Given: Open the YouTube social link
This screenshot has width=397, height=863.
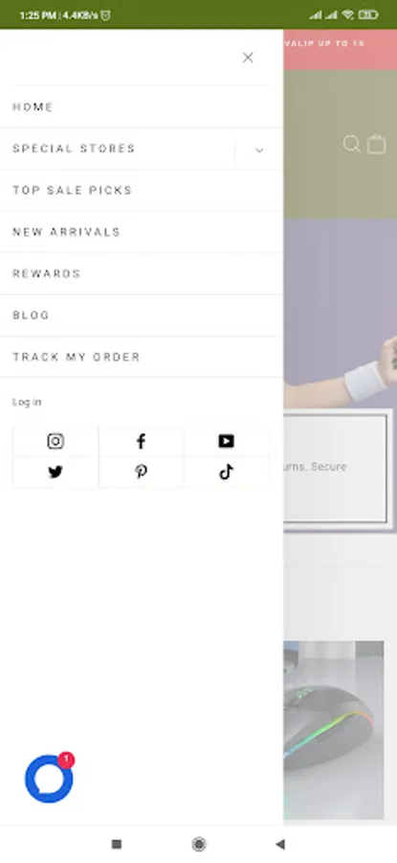Looking at the screenshot, I should (226, 441).
